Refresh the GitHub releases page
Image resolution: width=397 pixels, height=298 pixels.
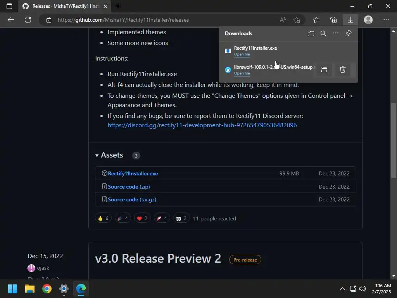[28, 20]
